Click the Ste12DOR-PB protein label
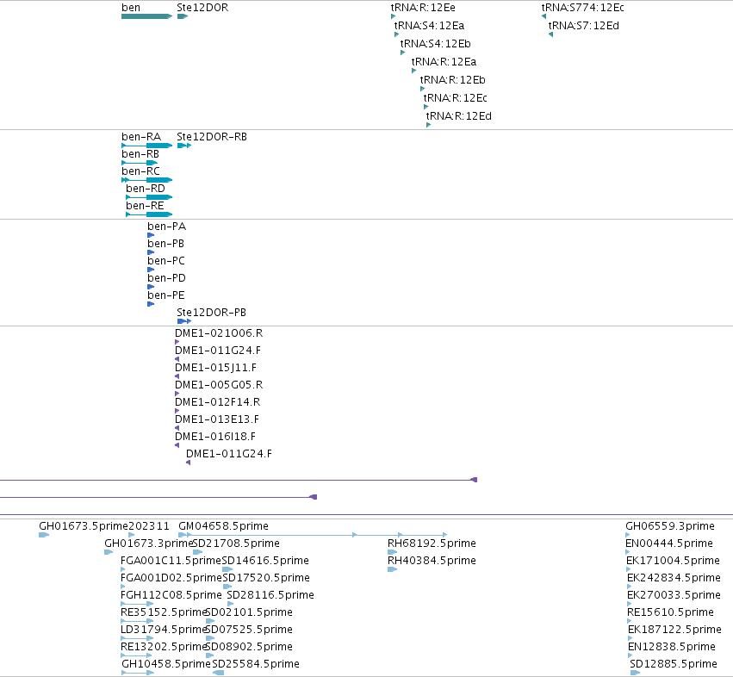 211,313
